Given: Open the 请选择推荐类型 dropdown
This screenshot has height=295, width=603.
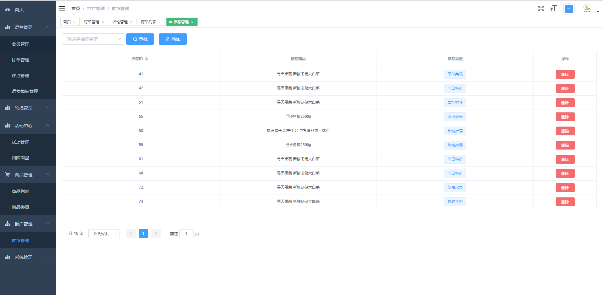Looking at the screenshot, I should coord(93,39).
